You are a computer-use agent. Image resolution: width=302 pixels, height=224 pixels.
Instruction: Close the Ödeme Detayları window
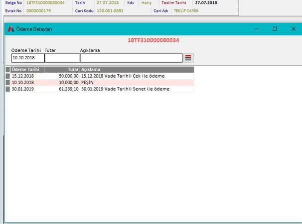click(x=293, y=29)
